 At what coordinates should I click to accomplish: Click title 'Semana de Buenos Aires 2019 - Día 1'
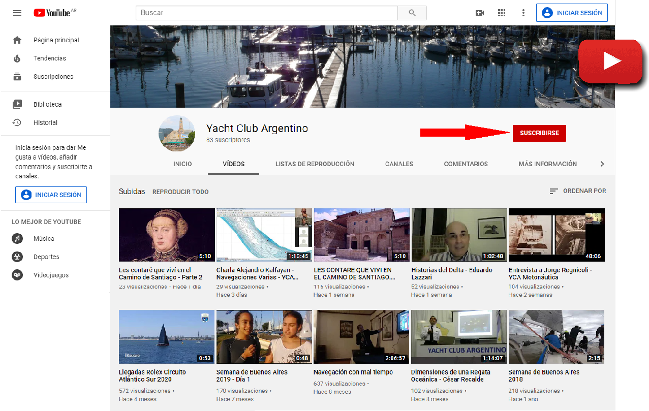[252, 376]
